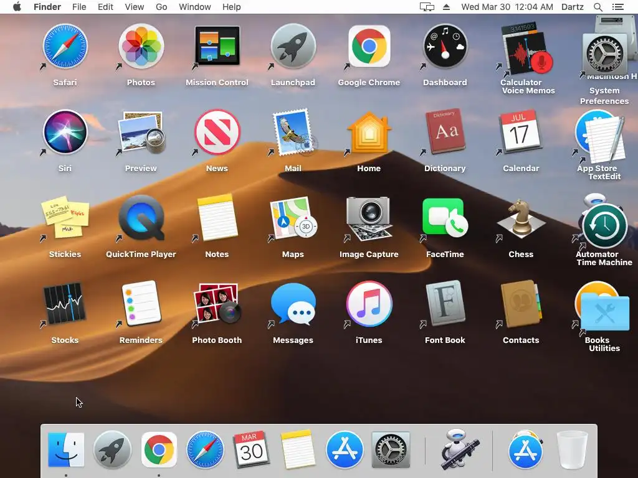Click Finder in the Dock
The width and height of the screenshot is (638, 478).
tap(66, 450)
